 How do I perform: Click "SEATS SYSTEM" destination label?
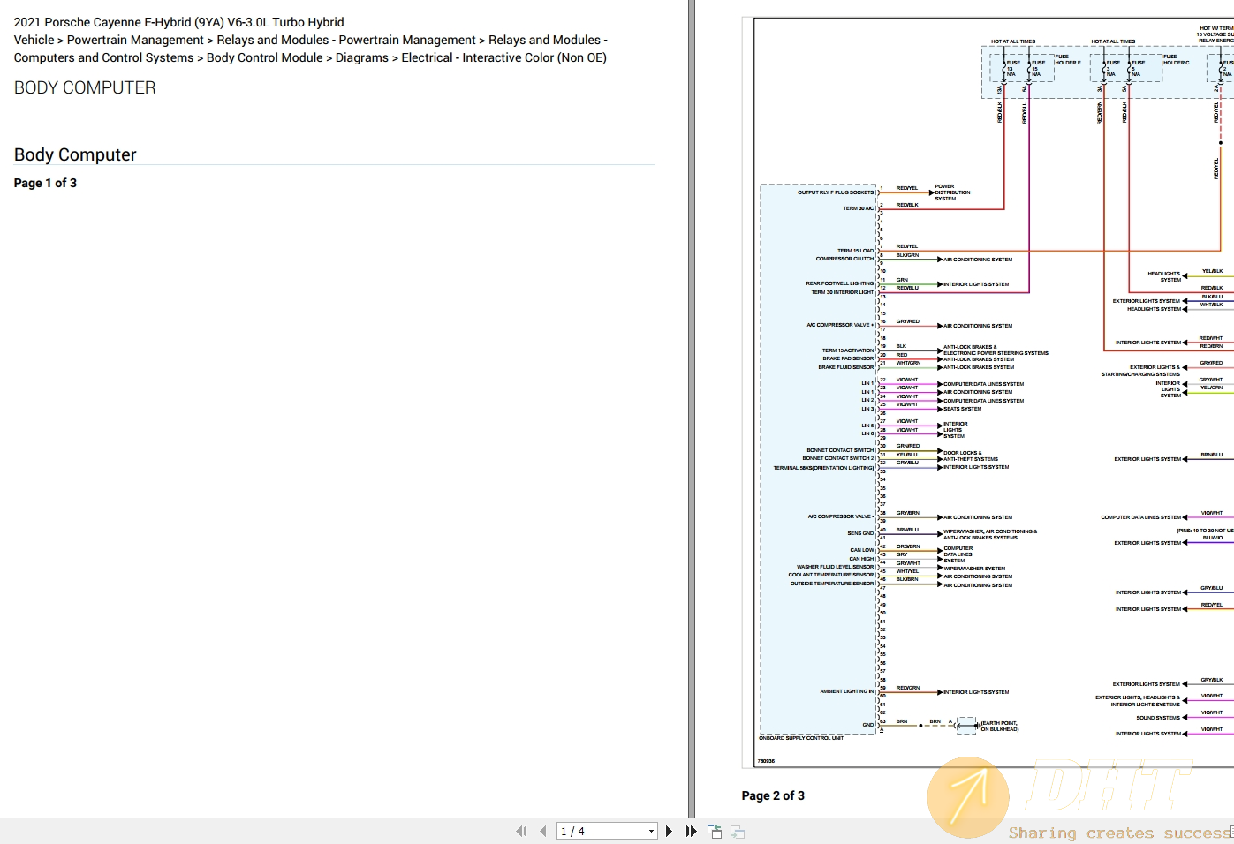click(x=963, y=409)
